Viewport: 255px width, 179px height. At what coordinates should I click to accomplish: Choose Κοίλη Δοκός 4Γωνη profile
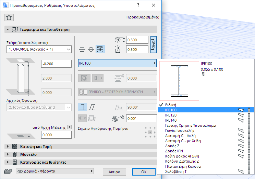(x=206, y=156)
